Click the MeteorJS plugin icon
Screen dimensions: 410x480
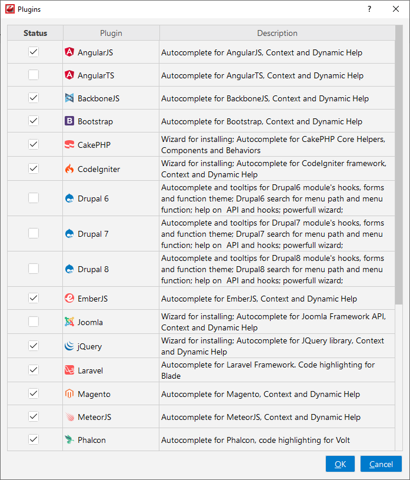[x=69, y=416]
